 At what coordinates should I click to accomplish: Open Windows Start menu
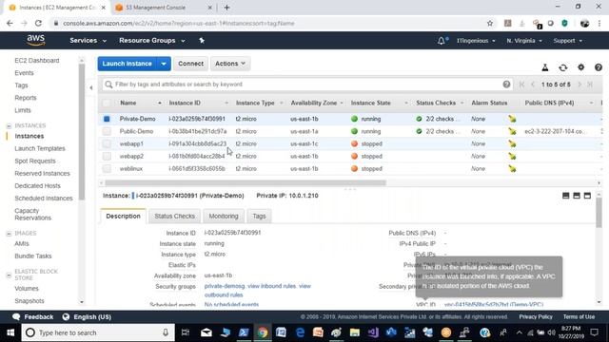click(x=10, y=332)
